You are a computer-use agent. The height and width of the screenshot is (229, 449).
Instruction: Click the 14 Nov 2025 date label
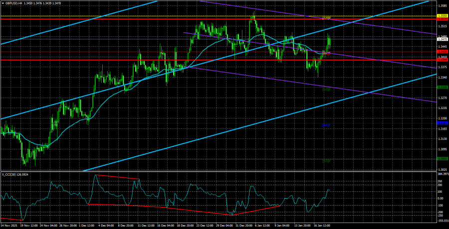coord(11,225)
